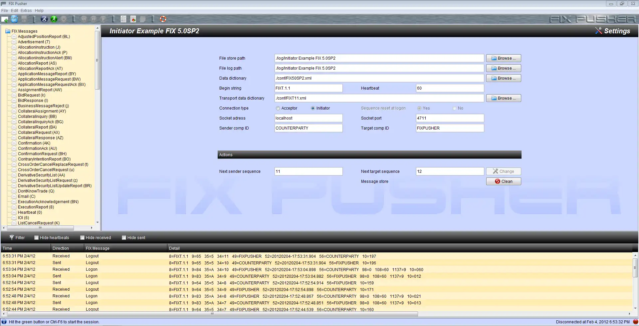
Task: Click the log table scroll-up arrow
Action: tap(635, 255)
